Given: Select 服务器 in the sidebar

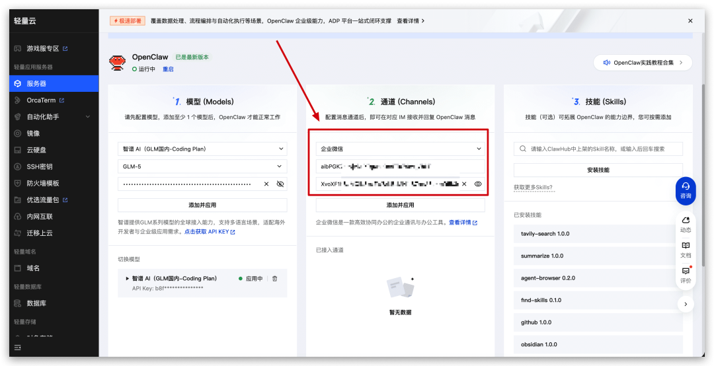Looking at the screenshot, I should point(54,84).
